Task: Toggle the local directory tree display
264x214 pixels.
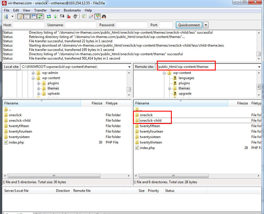Action: point(27,16)
